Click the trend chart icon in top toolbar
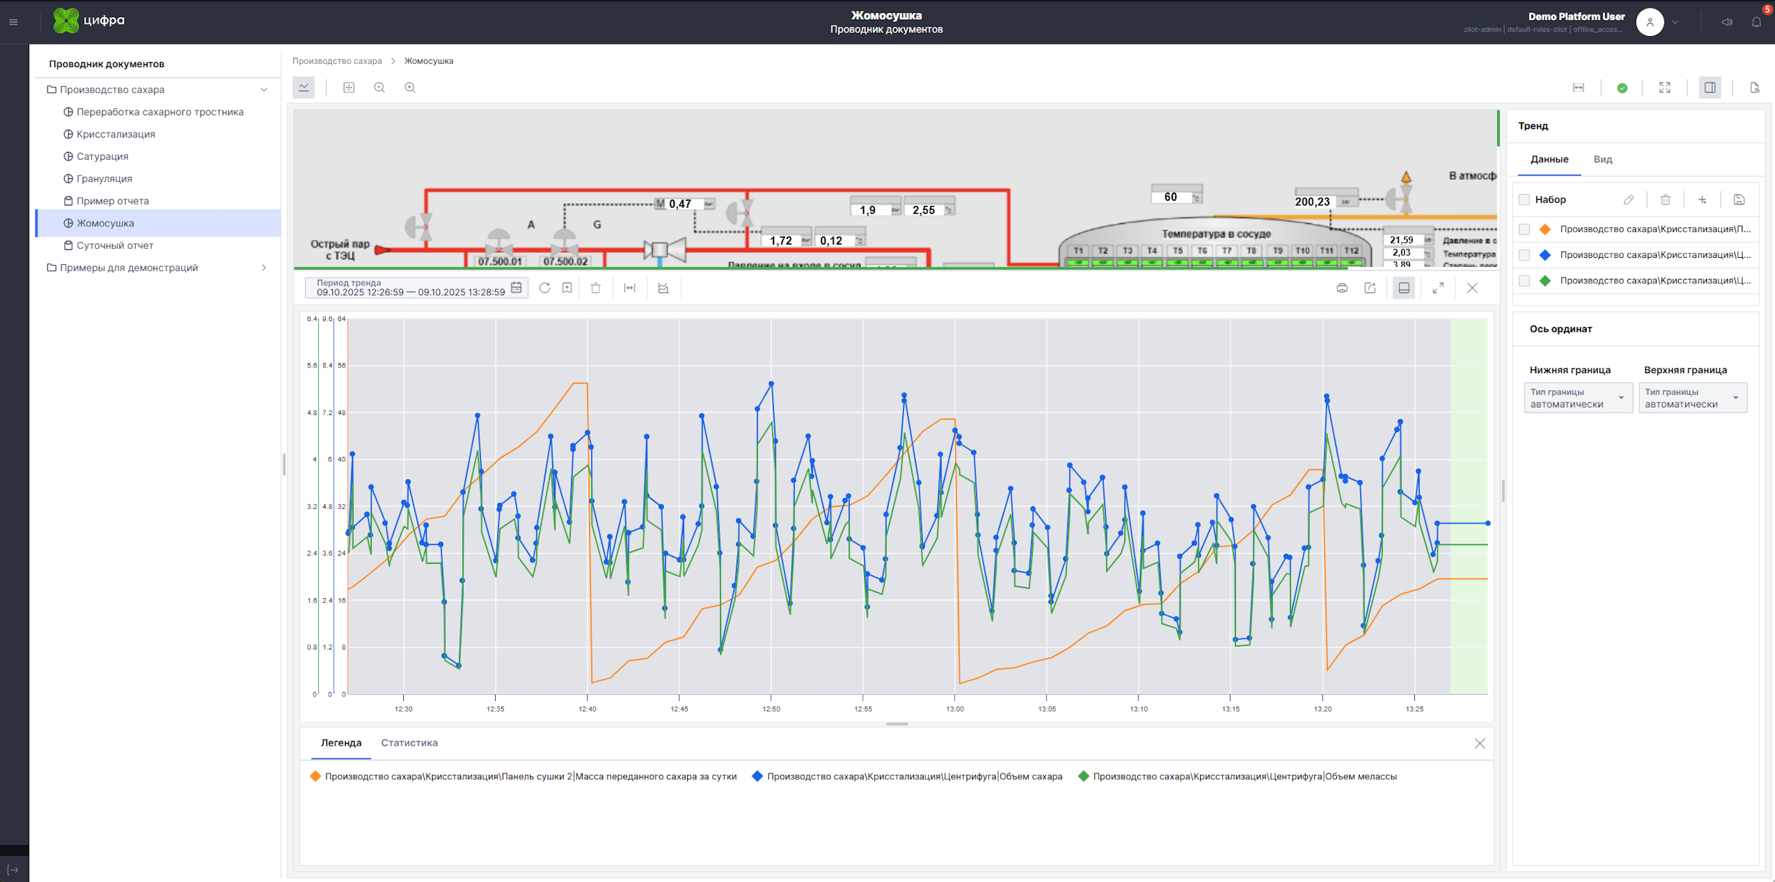1775x882 pixels. point(303,87)
